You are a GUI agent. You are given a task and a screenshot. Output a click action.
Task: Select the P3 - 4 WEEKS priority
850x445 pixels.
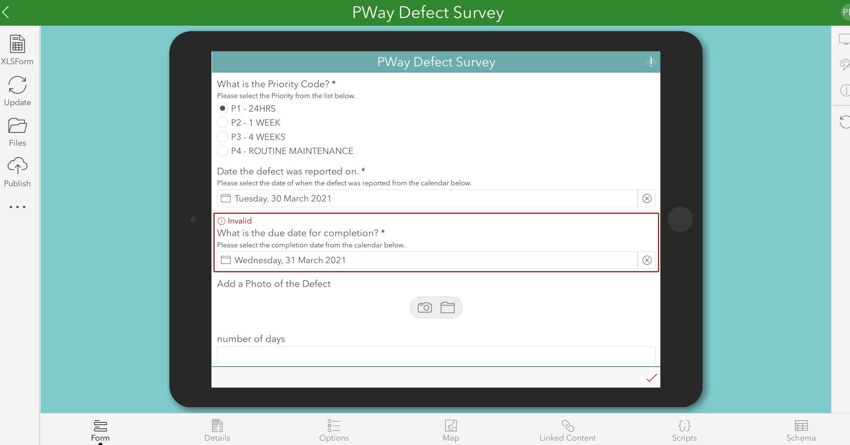click(223, 136)
